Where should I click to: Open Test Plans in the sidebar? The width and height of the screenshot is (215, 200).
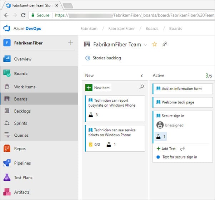pyautogui.click(x=39, y=177)
